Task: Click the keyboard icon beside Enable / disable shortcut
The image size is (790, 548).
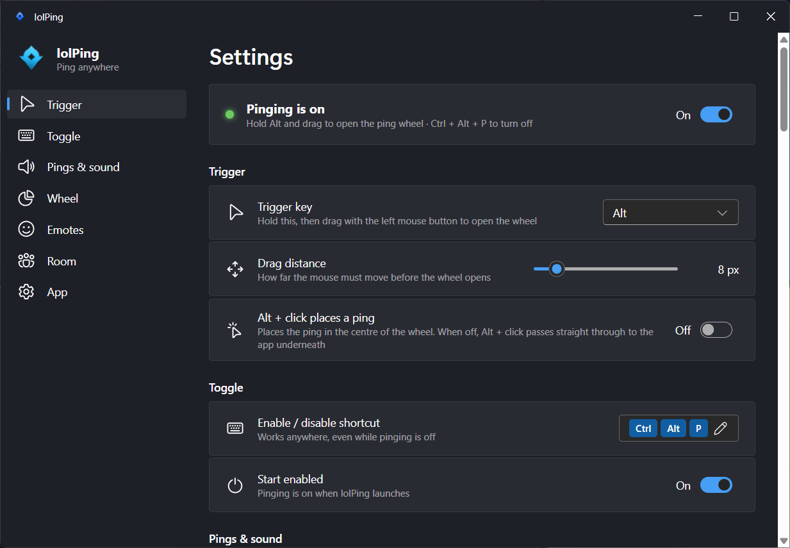Action: (x=235, y=428)
